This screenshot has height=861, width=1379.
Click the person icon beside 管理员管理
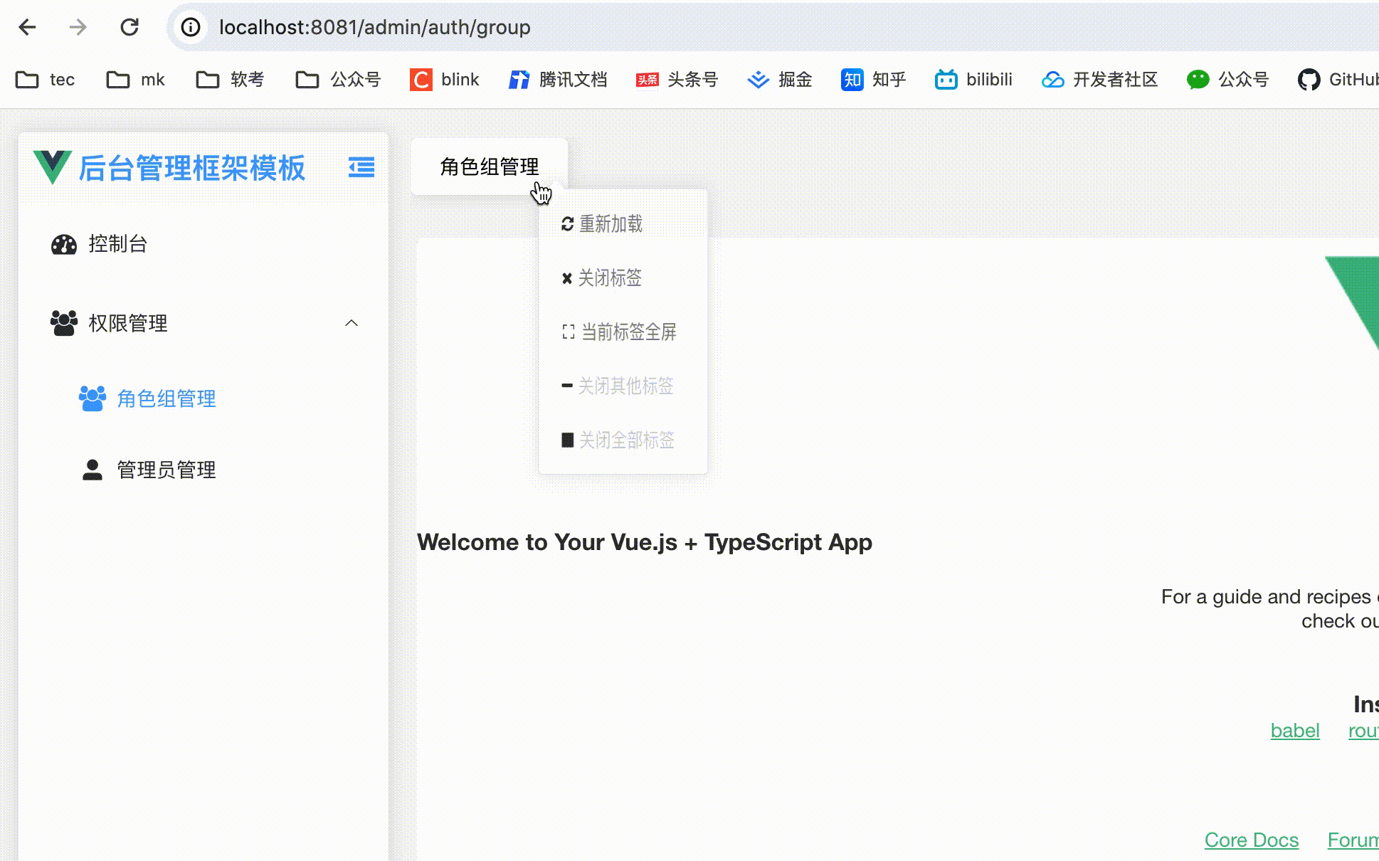pos(92,470)
